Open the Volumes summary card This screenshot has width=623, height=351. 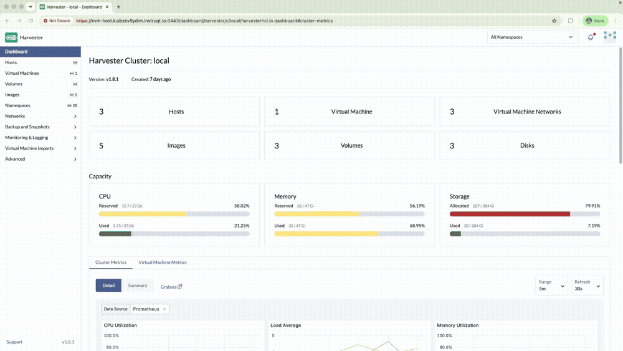pos(350,145)
